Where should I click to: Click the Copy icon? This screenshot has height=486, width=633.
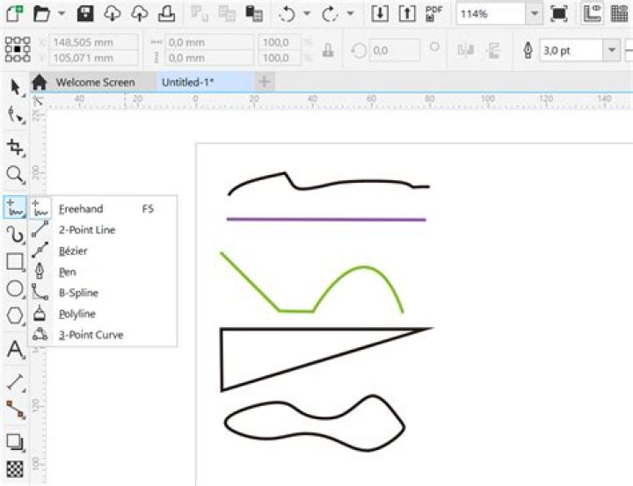(227, 13)
